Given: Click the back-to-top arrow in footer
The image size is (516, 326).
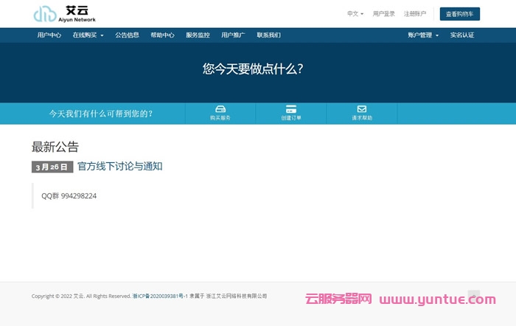Looking at the screenshot, I should [473, 296].
